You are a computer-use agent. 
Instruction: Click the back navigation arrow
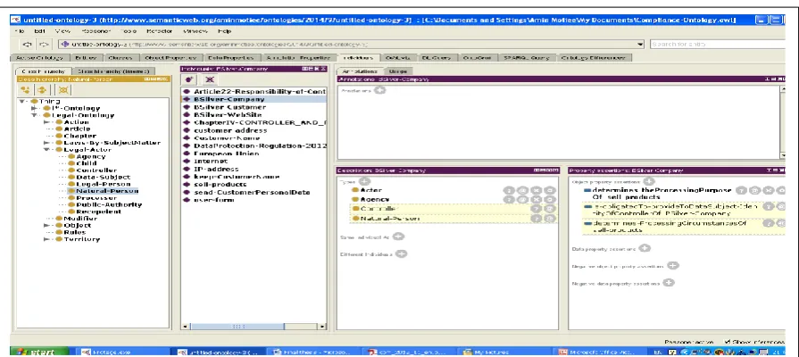tap(28, 45)
